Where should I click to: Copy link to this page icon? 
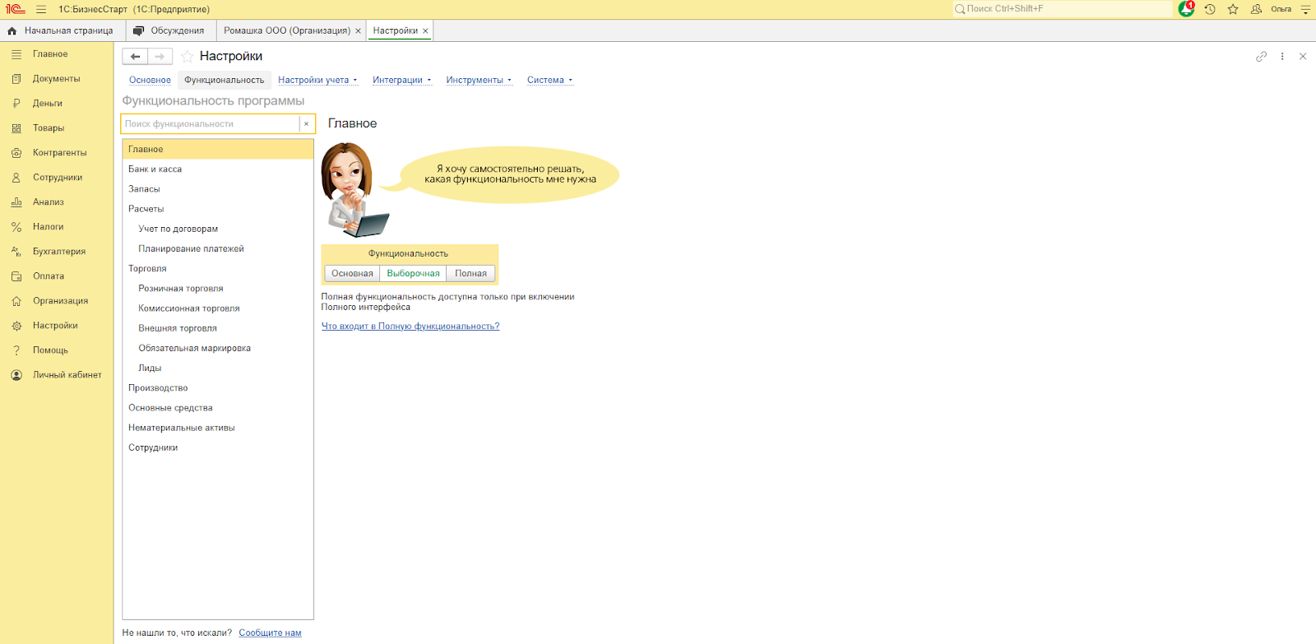point(1261,56)
